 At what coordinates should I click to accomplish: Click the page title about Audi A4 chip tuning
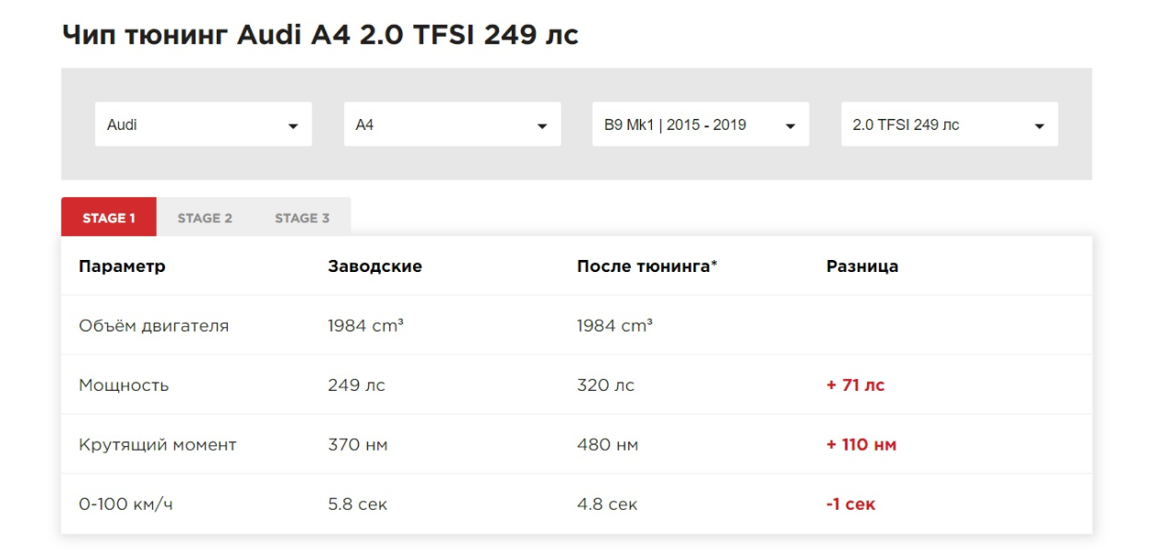[320, 35]
